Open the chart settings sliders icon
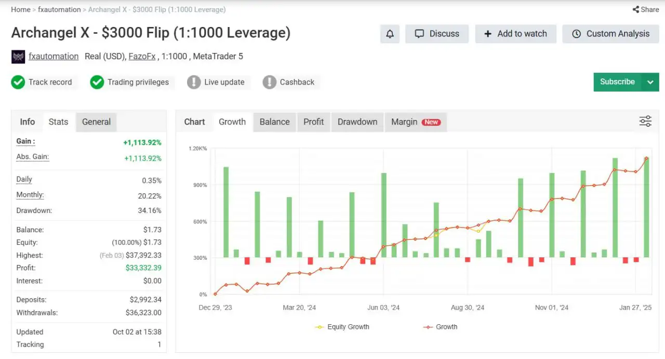This screenshot has height=359, width=665. point(645,122)
